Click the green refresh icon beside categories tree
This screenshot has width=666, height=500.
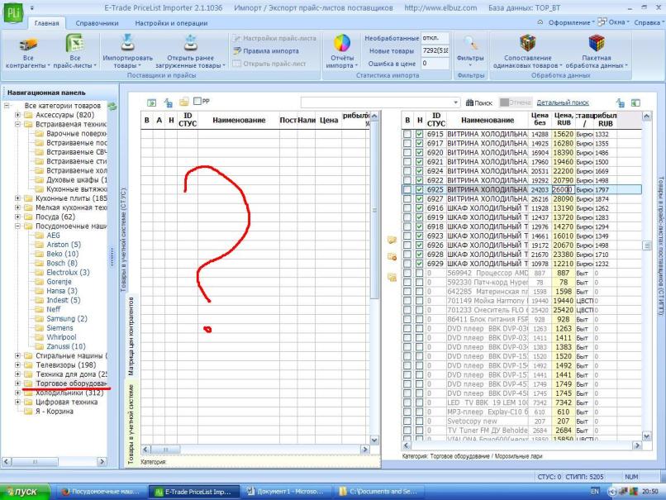112,107
